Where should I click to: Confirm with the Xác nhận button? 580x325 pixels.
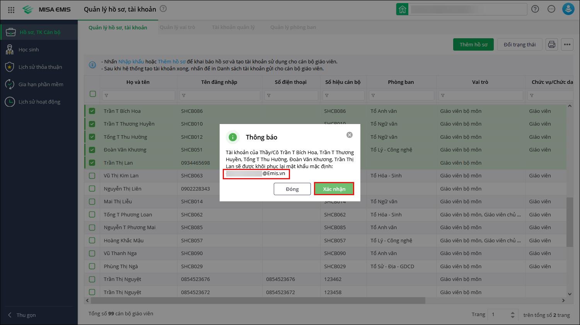point(334,189)
